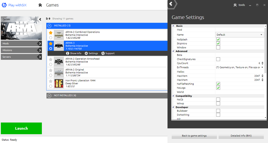This screenshot has width=268, height=143.
Task: Open the Name profile dropdown
Action: (x=239, y=35)
